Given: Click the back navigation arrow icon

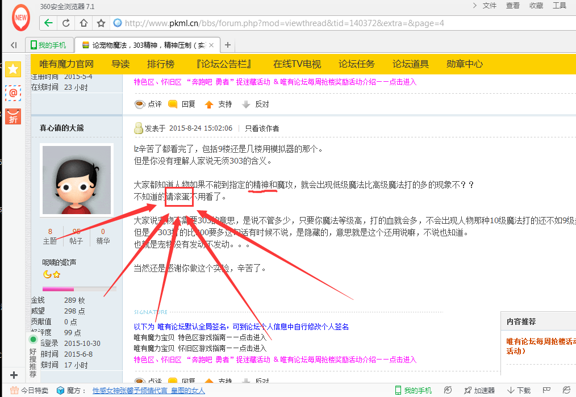Looking at the screenshot, I should point(48,23).
